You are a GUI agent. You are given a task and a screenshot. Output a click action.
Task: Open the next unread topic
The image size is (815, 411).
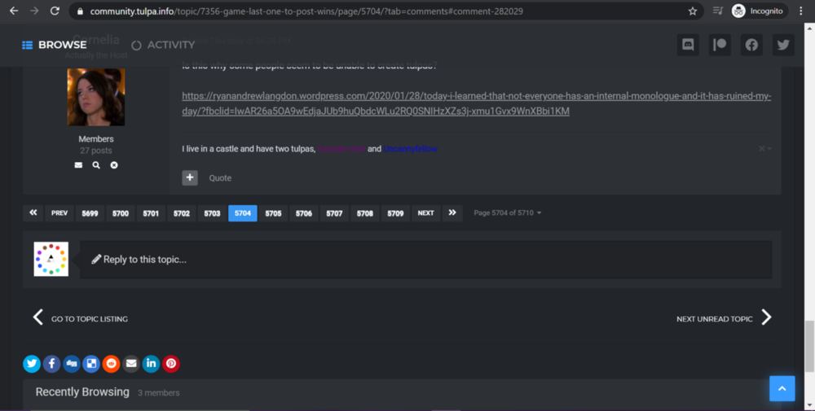click(x=724, y=317)
